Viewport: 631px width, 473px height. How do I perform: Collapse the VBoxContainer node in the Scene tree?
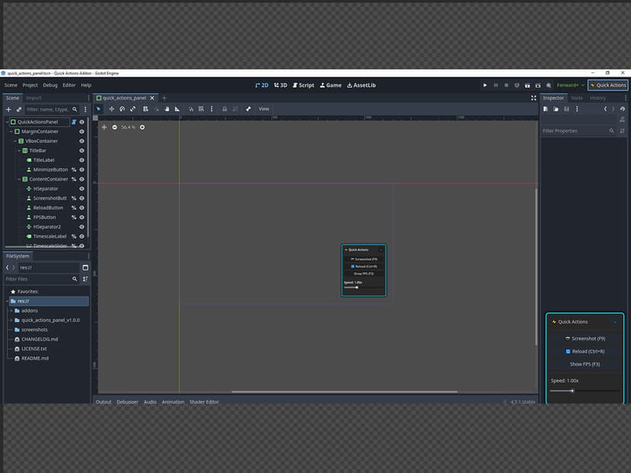coord(14,140)
